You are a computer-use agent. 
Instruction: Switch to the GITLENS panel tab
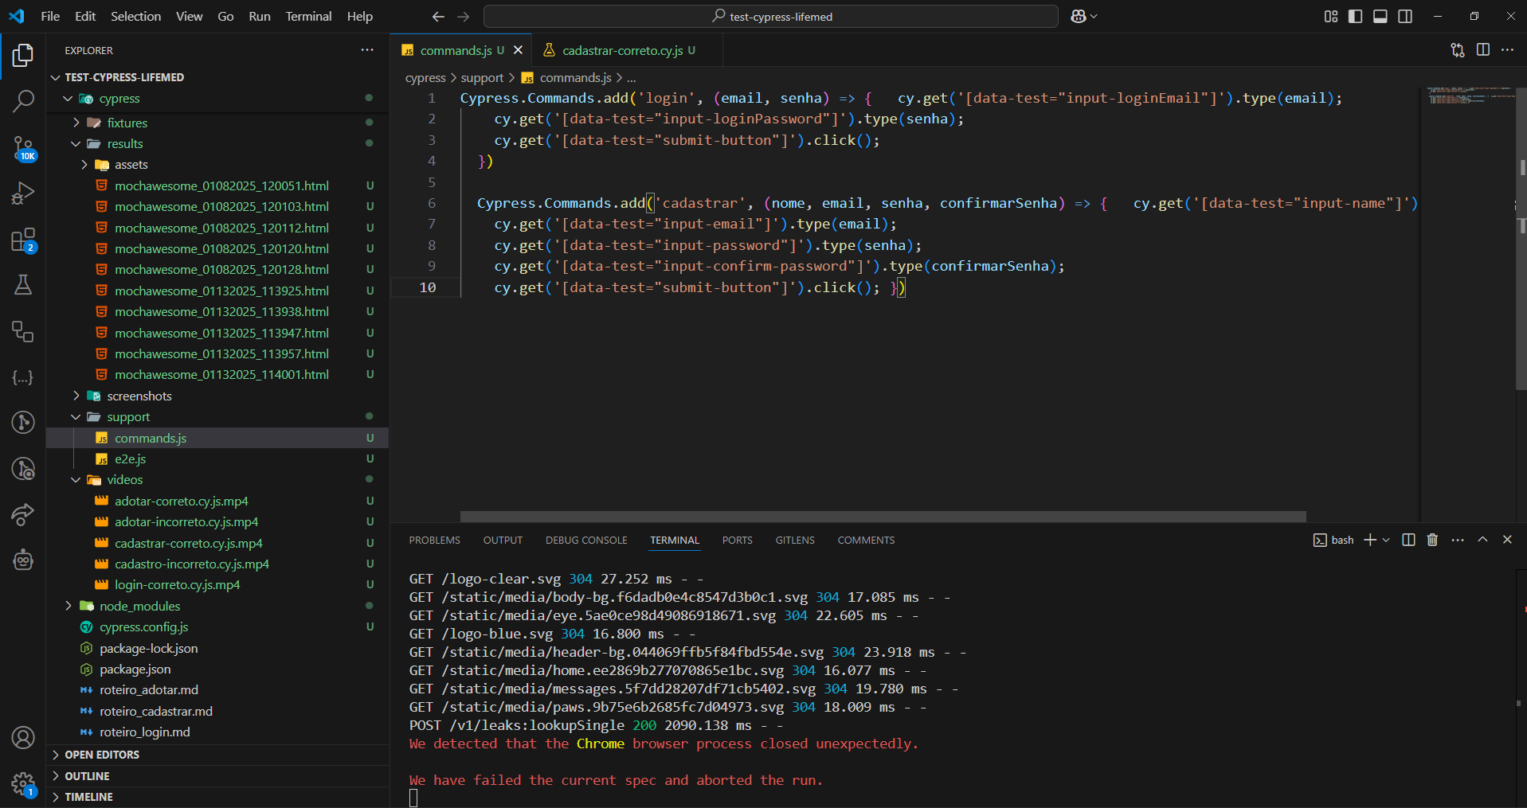(795, 541)
